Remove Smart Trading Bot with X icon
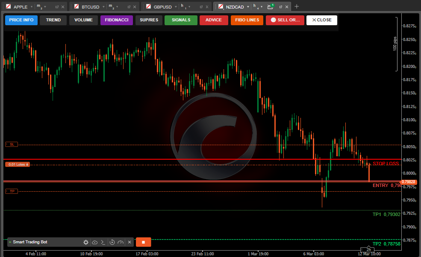 click(x=130, y=242)
